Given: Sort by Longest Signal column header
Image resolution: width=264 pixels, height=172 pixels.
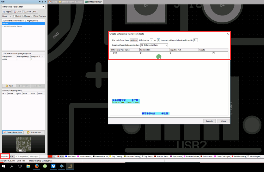Looking at the screenshot, I should (38, 56).
